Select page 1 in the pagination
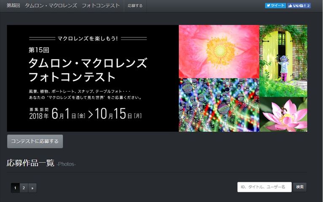The height and width of the screenshot is (202, 323). (15, 188)
